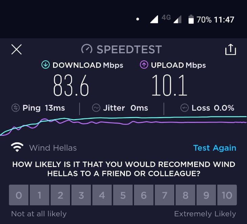Select rating 10 Extremely Likely
The width and height of the screenshot is (247, 224).
coord(227,195)
